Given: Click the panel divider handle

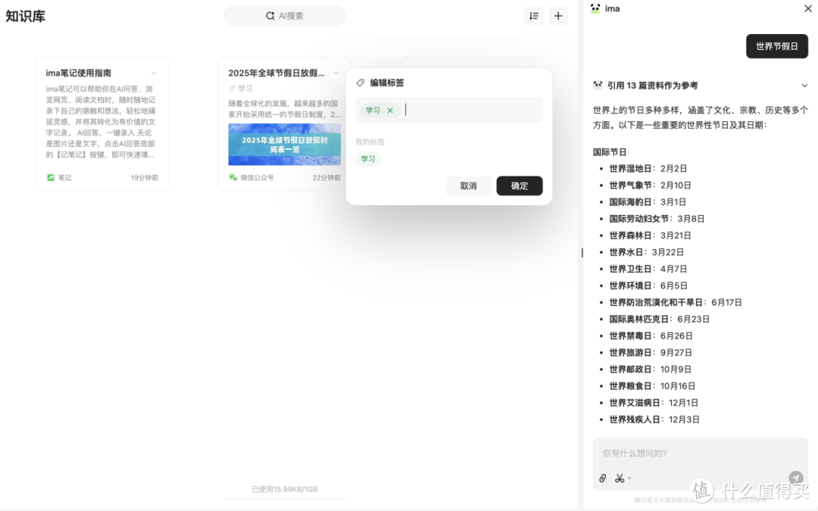Looking at the screenshot, I should 582,253.
